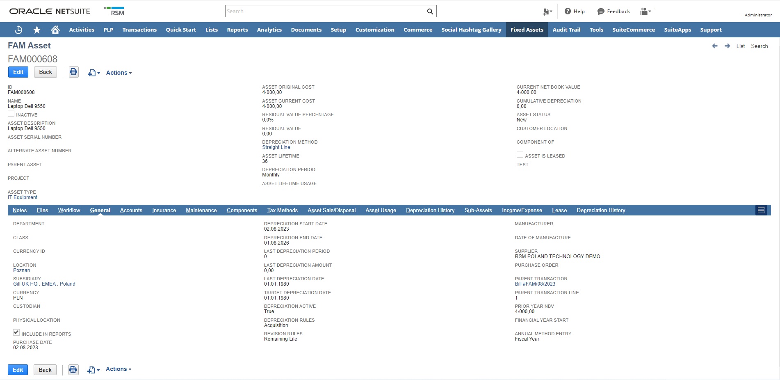The width and height of the screenshot is (780, 380).
Task: Switch to the Tax Methods tab
Action: [x=282, y=210]
